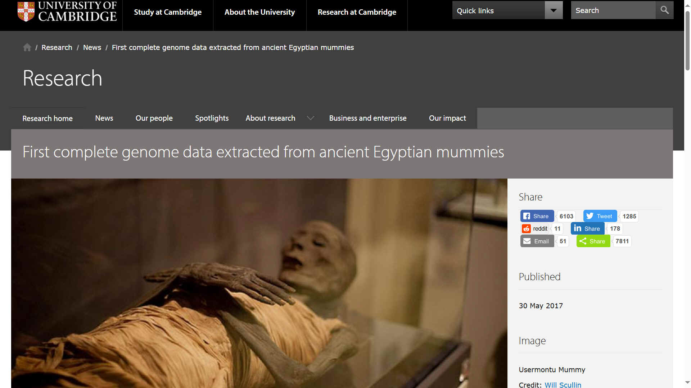Open About research tab

click(270, 118)
